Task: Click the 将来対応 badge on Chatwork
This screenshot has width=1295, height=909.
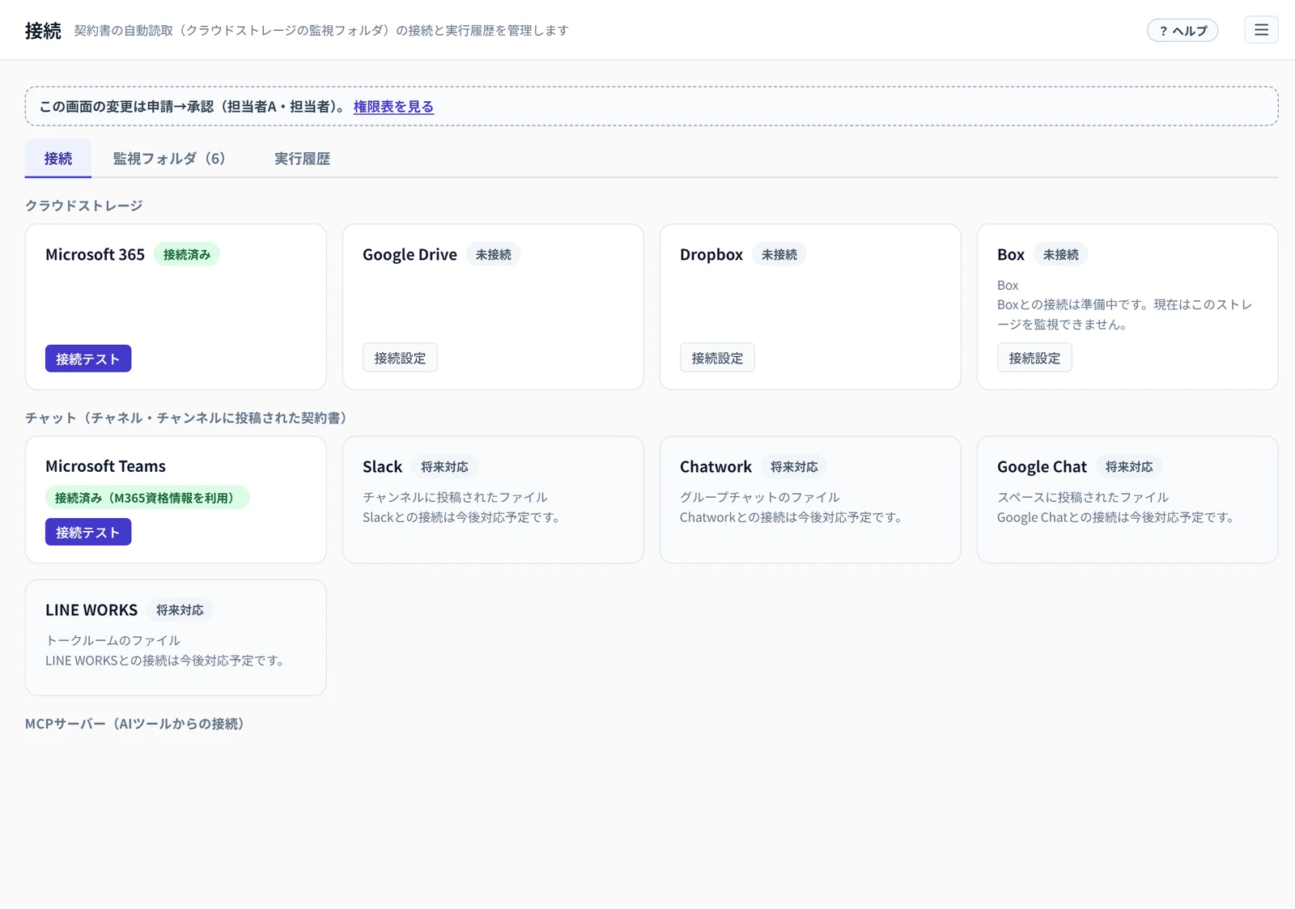Action: [794, 467]
